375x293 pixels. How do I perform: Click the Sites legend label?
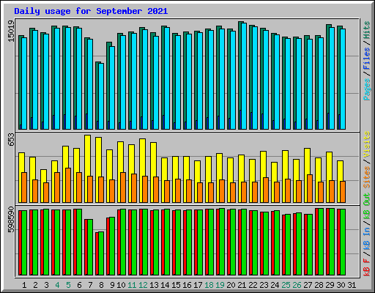(x=367, y=177)
